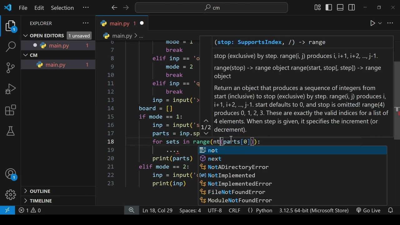This screenshot has height=225, width=400.
Task: Open Explorer Views and More Actions ellipsis
Action: tap(86, 23)
